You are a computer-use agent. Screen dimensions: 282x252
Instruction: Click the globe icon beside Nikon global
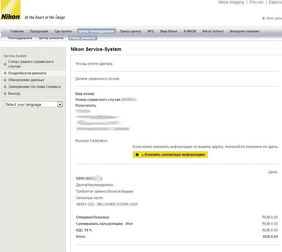pyautogui.click(x=263, y=18)
